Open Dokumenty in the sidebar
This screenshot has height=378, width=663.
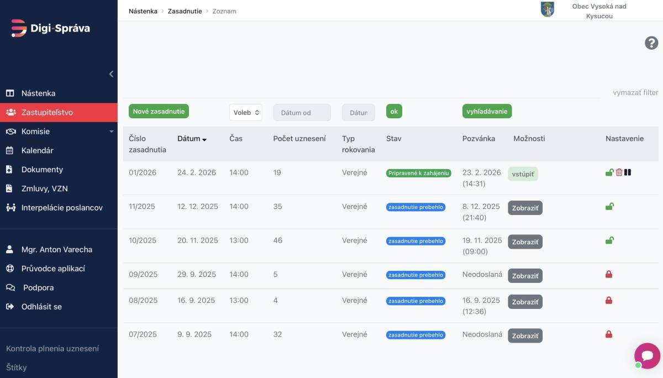[42, 170]
